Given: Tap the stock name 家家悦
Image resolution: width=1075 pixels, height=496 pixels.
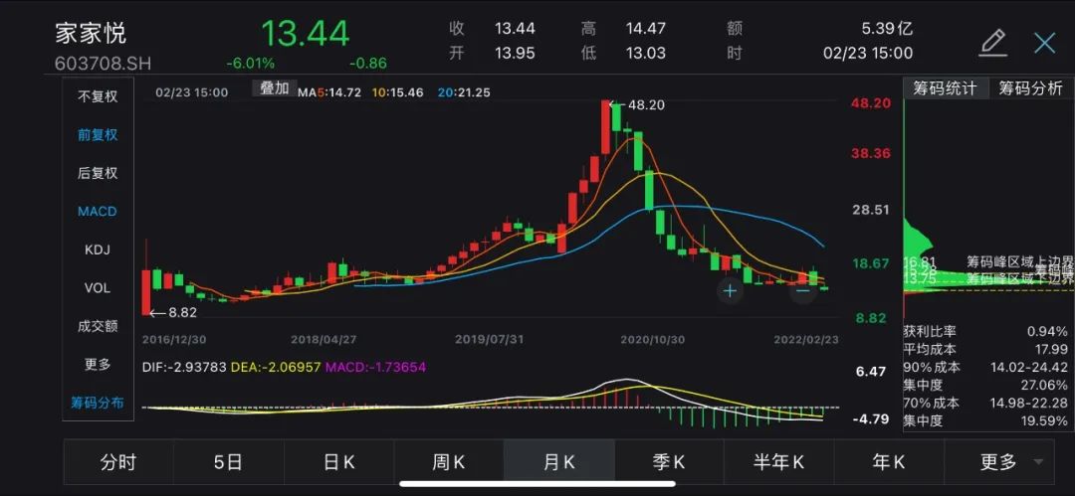Looking at the screenshot, I should pos(92,34).
